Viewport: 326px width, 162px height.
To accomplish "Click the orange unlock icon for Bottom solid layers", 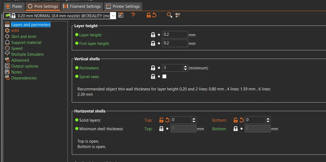I will click(x=236, y=120).
